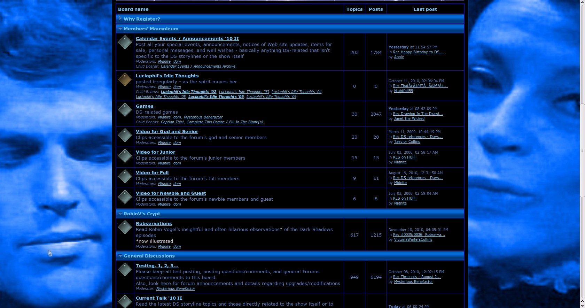Screen dimensions: 585x308
Task: Click the Video for Full board icon
Action: point(125,176)
